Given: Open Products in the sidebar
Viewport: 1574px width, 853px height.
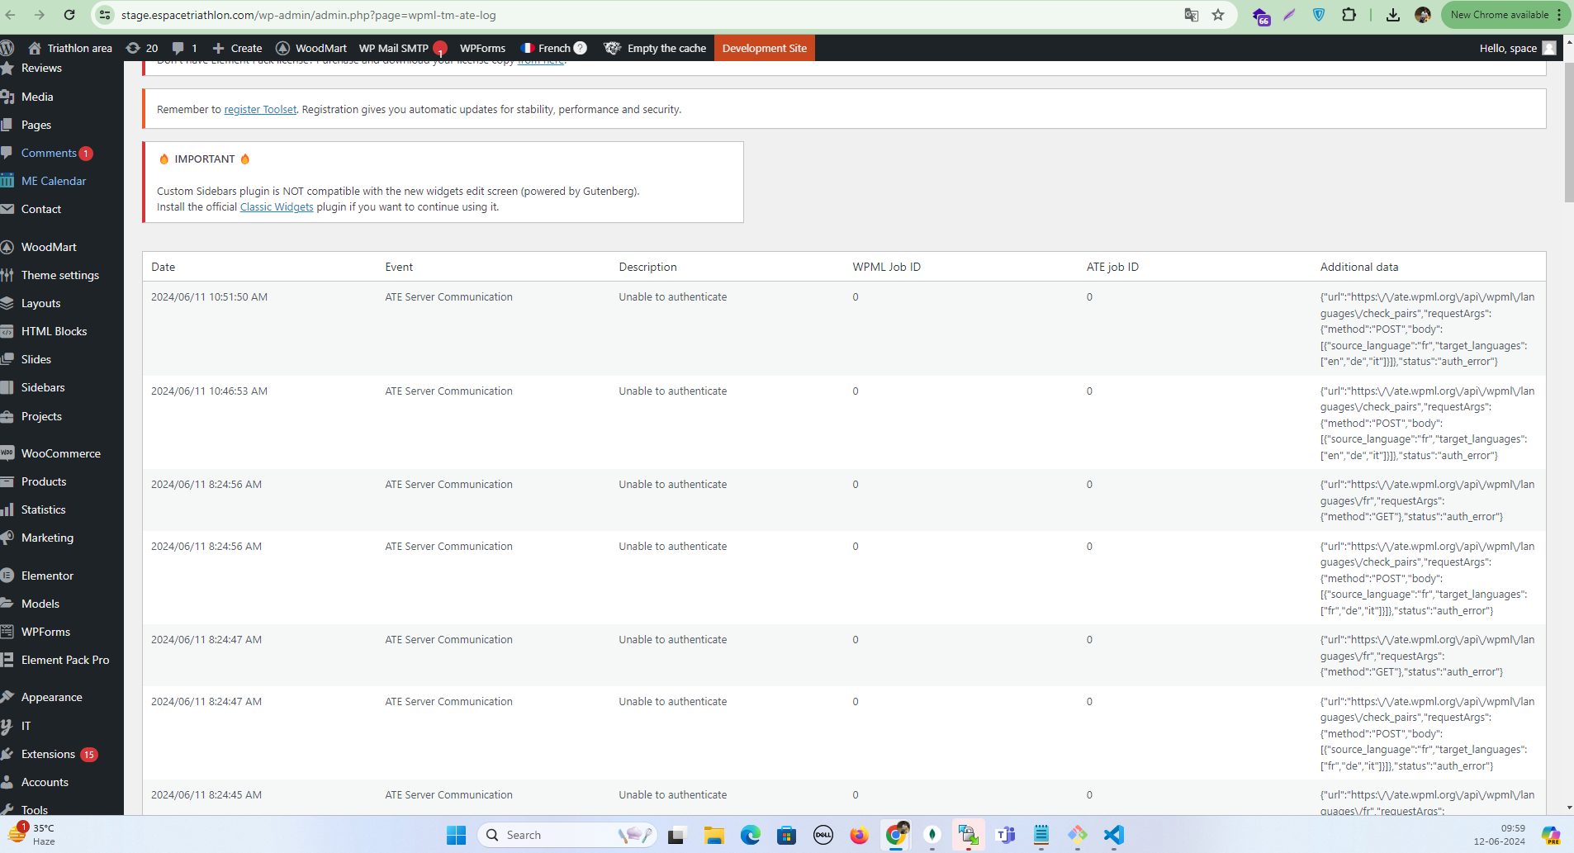Looking at the screenshot, I should [44, 481].
